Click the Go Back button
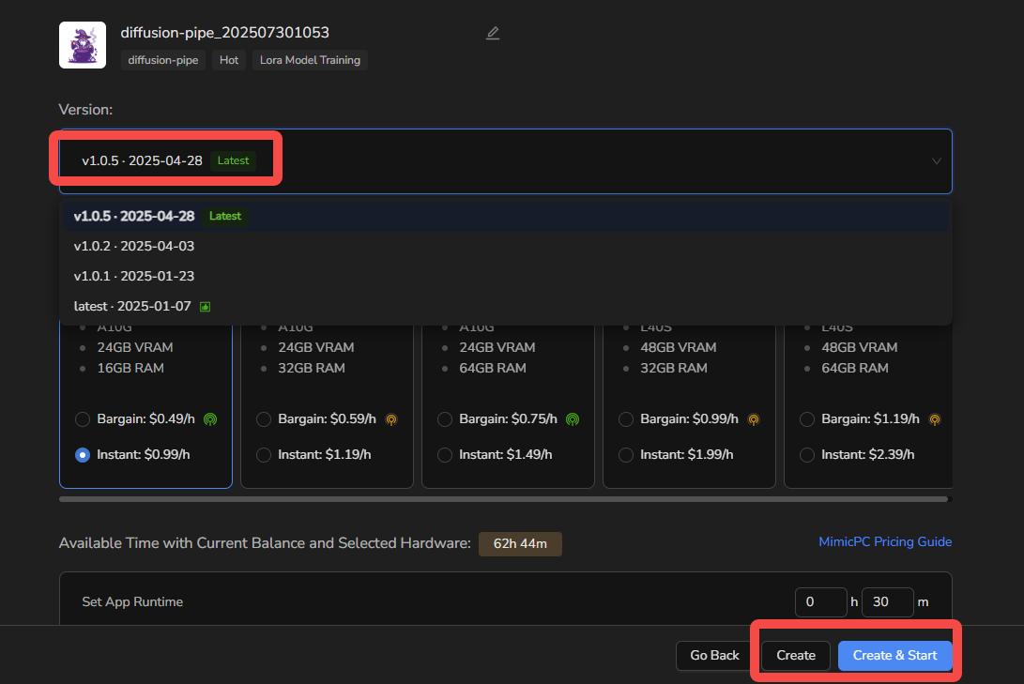The image size is (1024, 684). (x=714, y=655)
